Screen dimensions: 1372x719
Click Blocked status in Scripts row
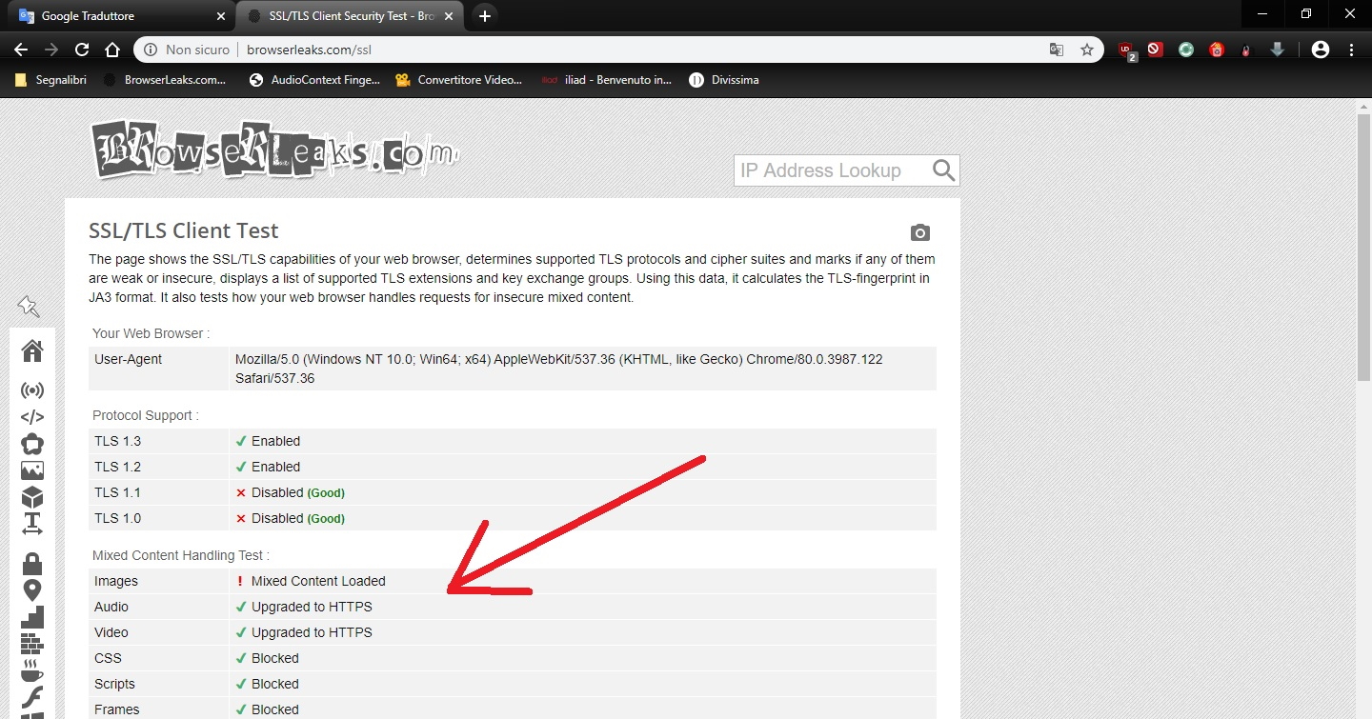(x=275, y=684)
